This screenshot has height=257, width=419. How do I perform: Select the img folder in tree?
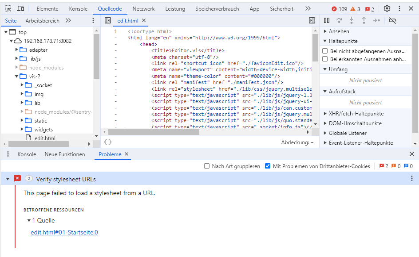coord(39,94)
